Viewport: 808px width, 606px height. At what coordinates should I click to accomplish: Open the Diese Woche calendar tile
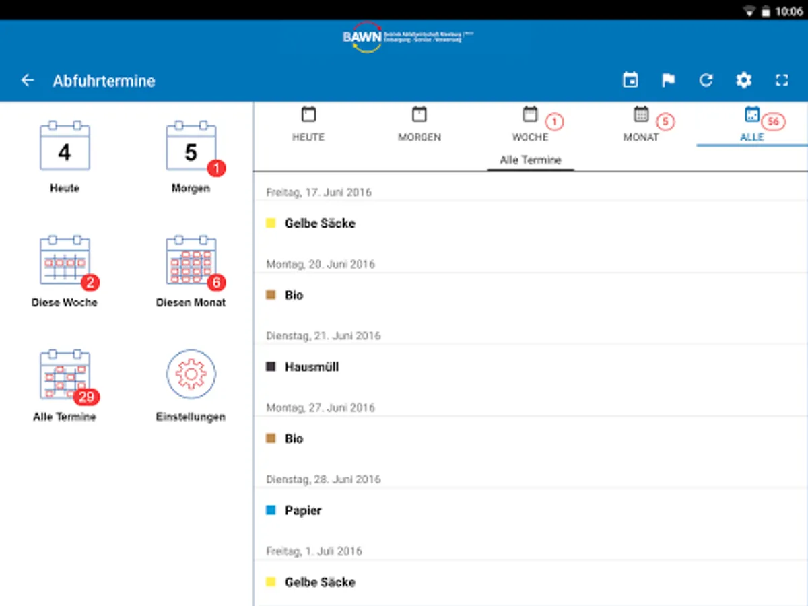(65, 271)
